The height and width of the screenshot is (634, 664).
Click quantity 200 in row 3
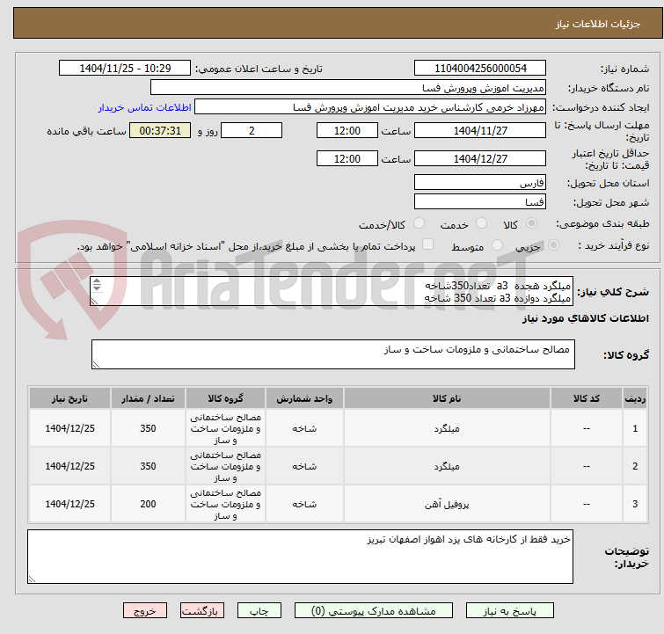click(148, 504)
